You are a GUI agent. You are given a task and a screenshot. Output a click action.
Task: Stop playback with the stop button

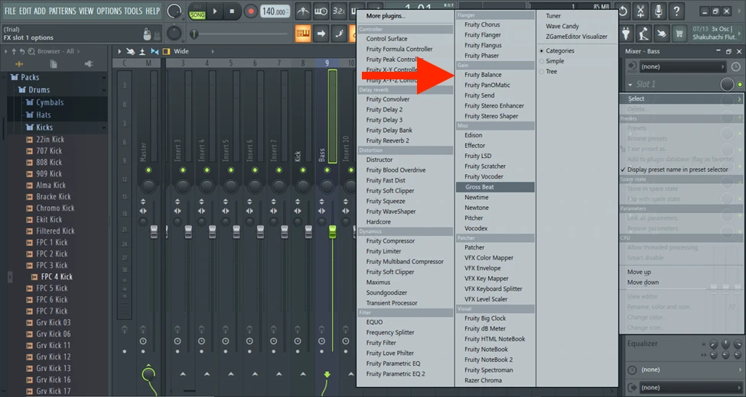point(232,11)
